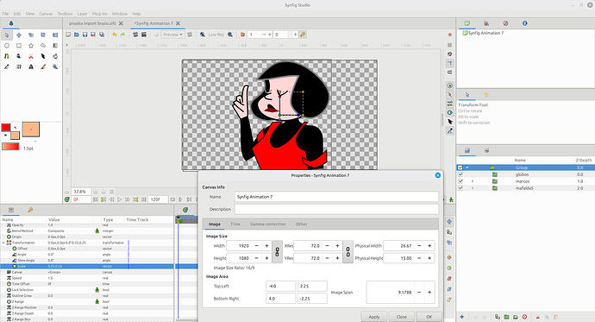This screenshot has height=322, width=595.
Task: Click the Open file icon
Action: click(77, 35)
